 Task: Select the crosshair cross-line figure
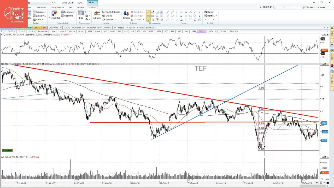tap(177, 16)
